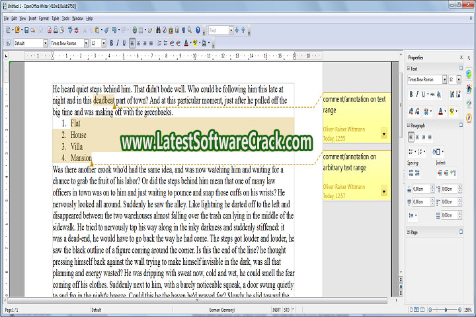
Task: Click the Export as PDF icon
Action: (x=49, y=30)
